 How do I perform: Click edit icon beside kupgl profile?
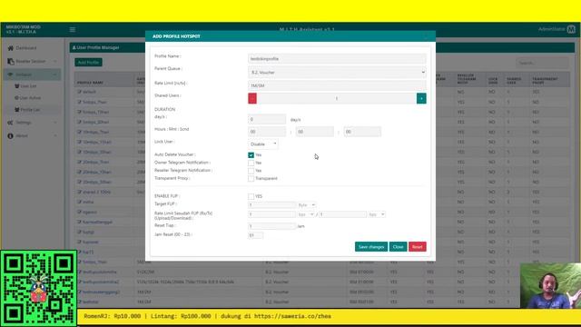tap(79, 232)
